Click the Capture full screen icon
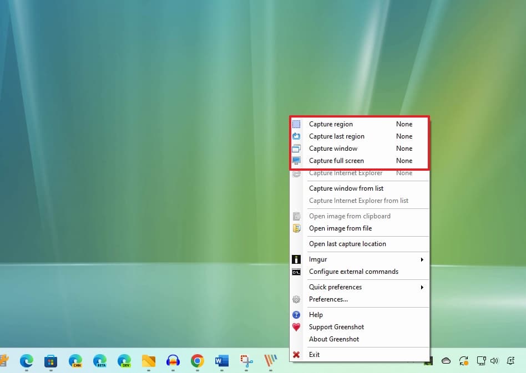Image resolution: width=526 pixels, height=373 pixels. (x=296, y=161)
